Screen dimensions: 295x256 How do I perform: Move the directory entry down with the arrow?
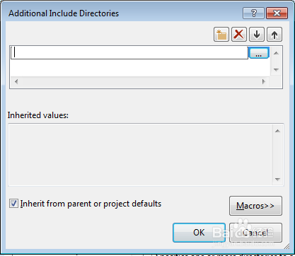coord(257,35)
